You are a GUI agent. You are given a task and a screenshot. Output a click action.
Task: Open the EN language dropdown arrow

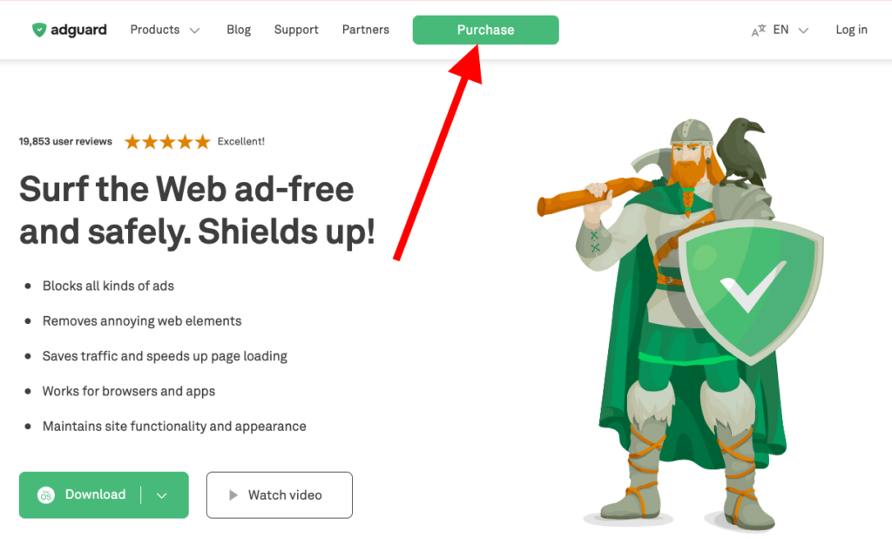click(803, 30)
